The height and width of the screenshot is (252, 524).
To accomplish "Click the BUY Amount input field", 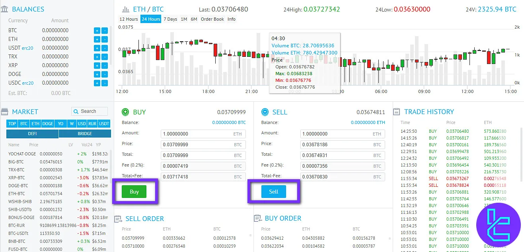I will coord(203,134).
